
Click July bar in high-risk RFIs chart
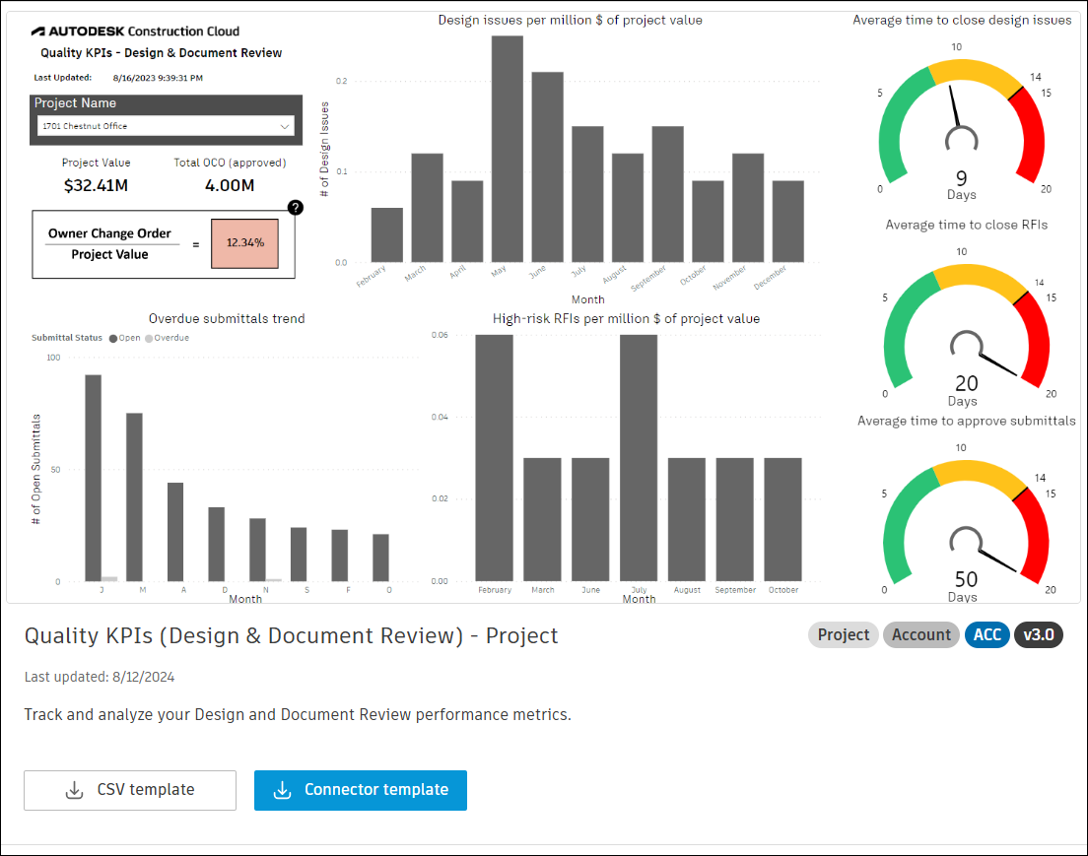click(639, 458)
